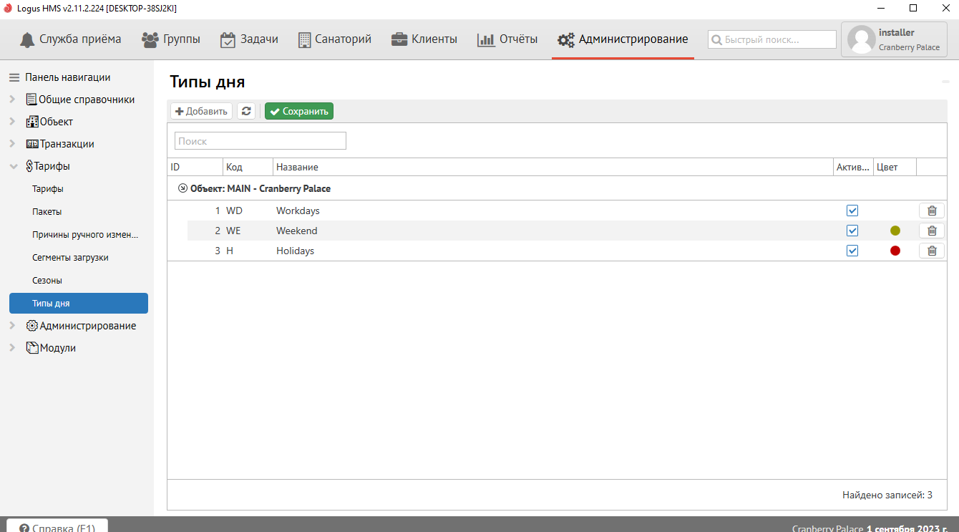Click the Быстрый поиск quick search field
Screen dimensions: 959x532
tap(772, 39)
